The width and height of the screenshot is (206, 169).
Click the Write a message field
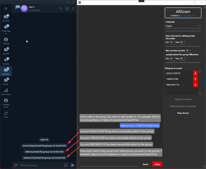pyautogui.click(x=41, y=165)
